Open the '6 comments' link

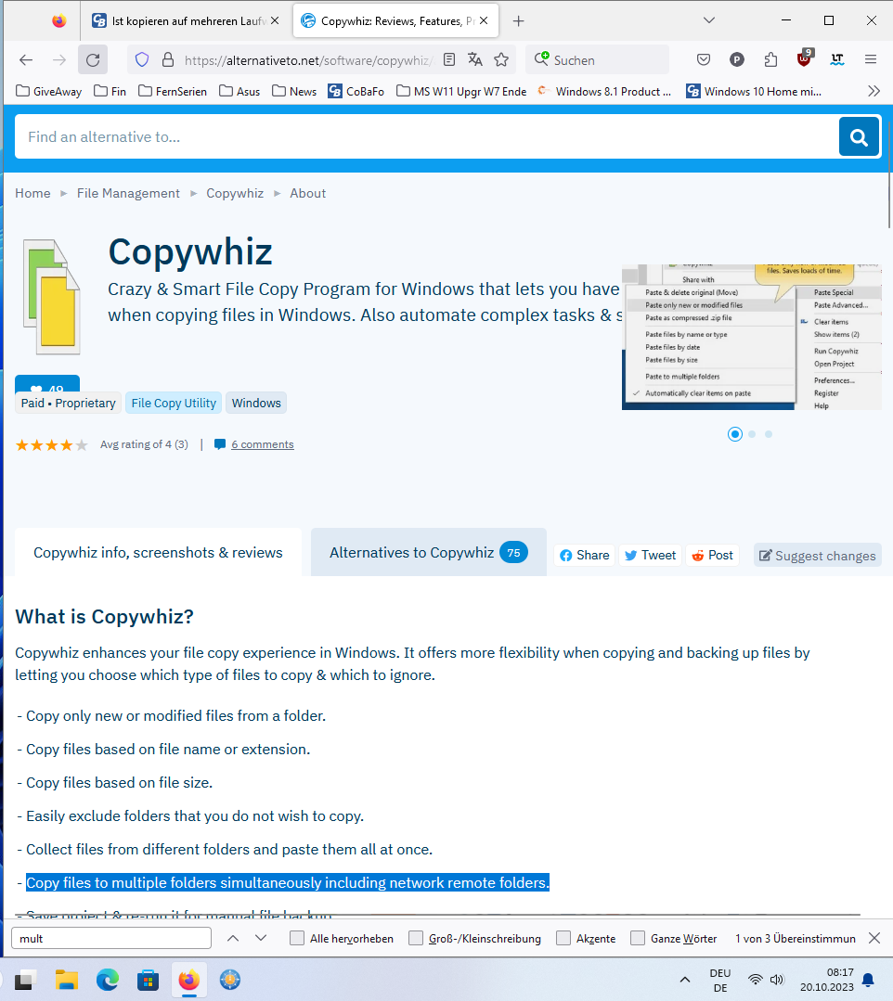pyautogui.click(x=263, y=444)
